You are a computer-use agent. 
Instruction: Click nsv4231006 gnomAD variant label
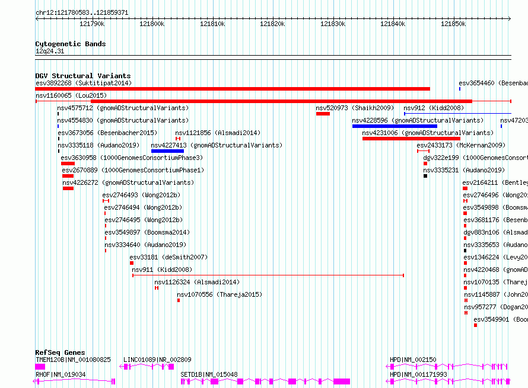tap(428, 133)
